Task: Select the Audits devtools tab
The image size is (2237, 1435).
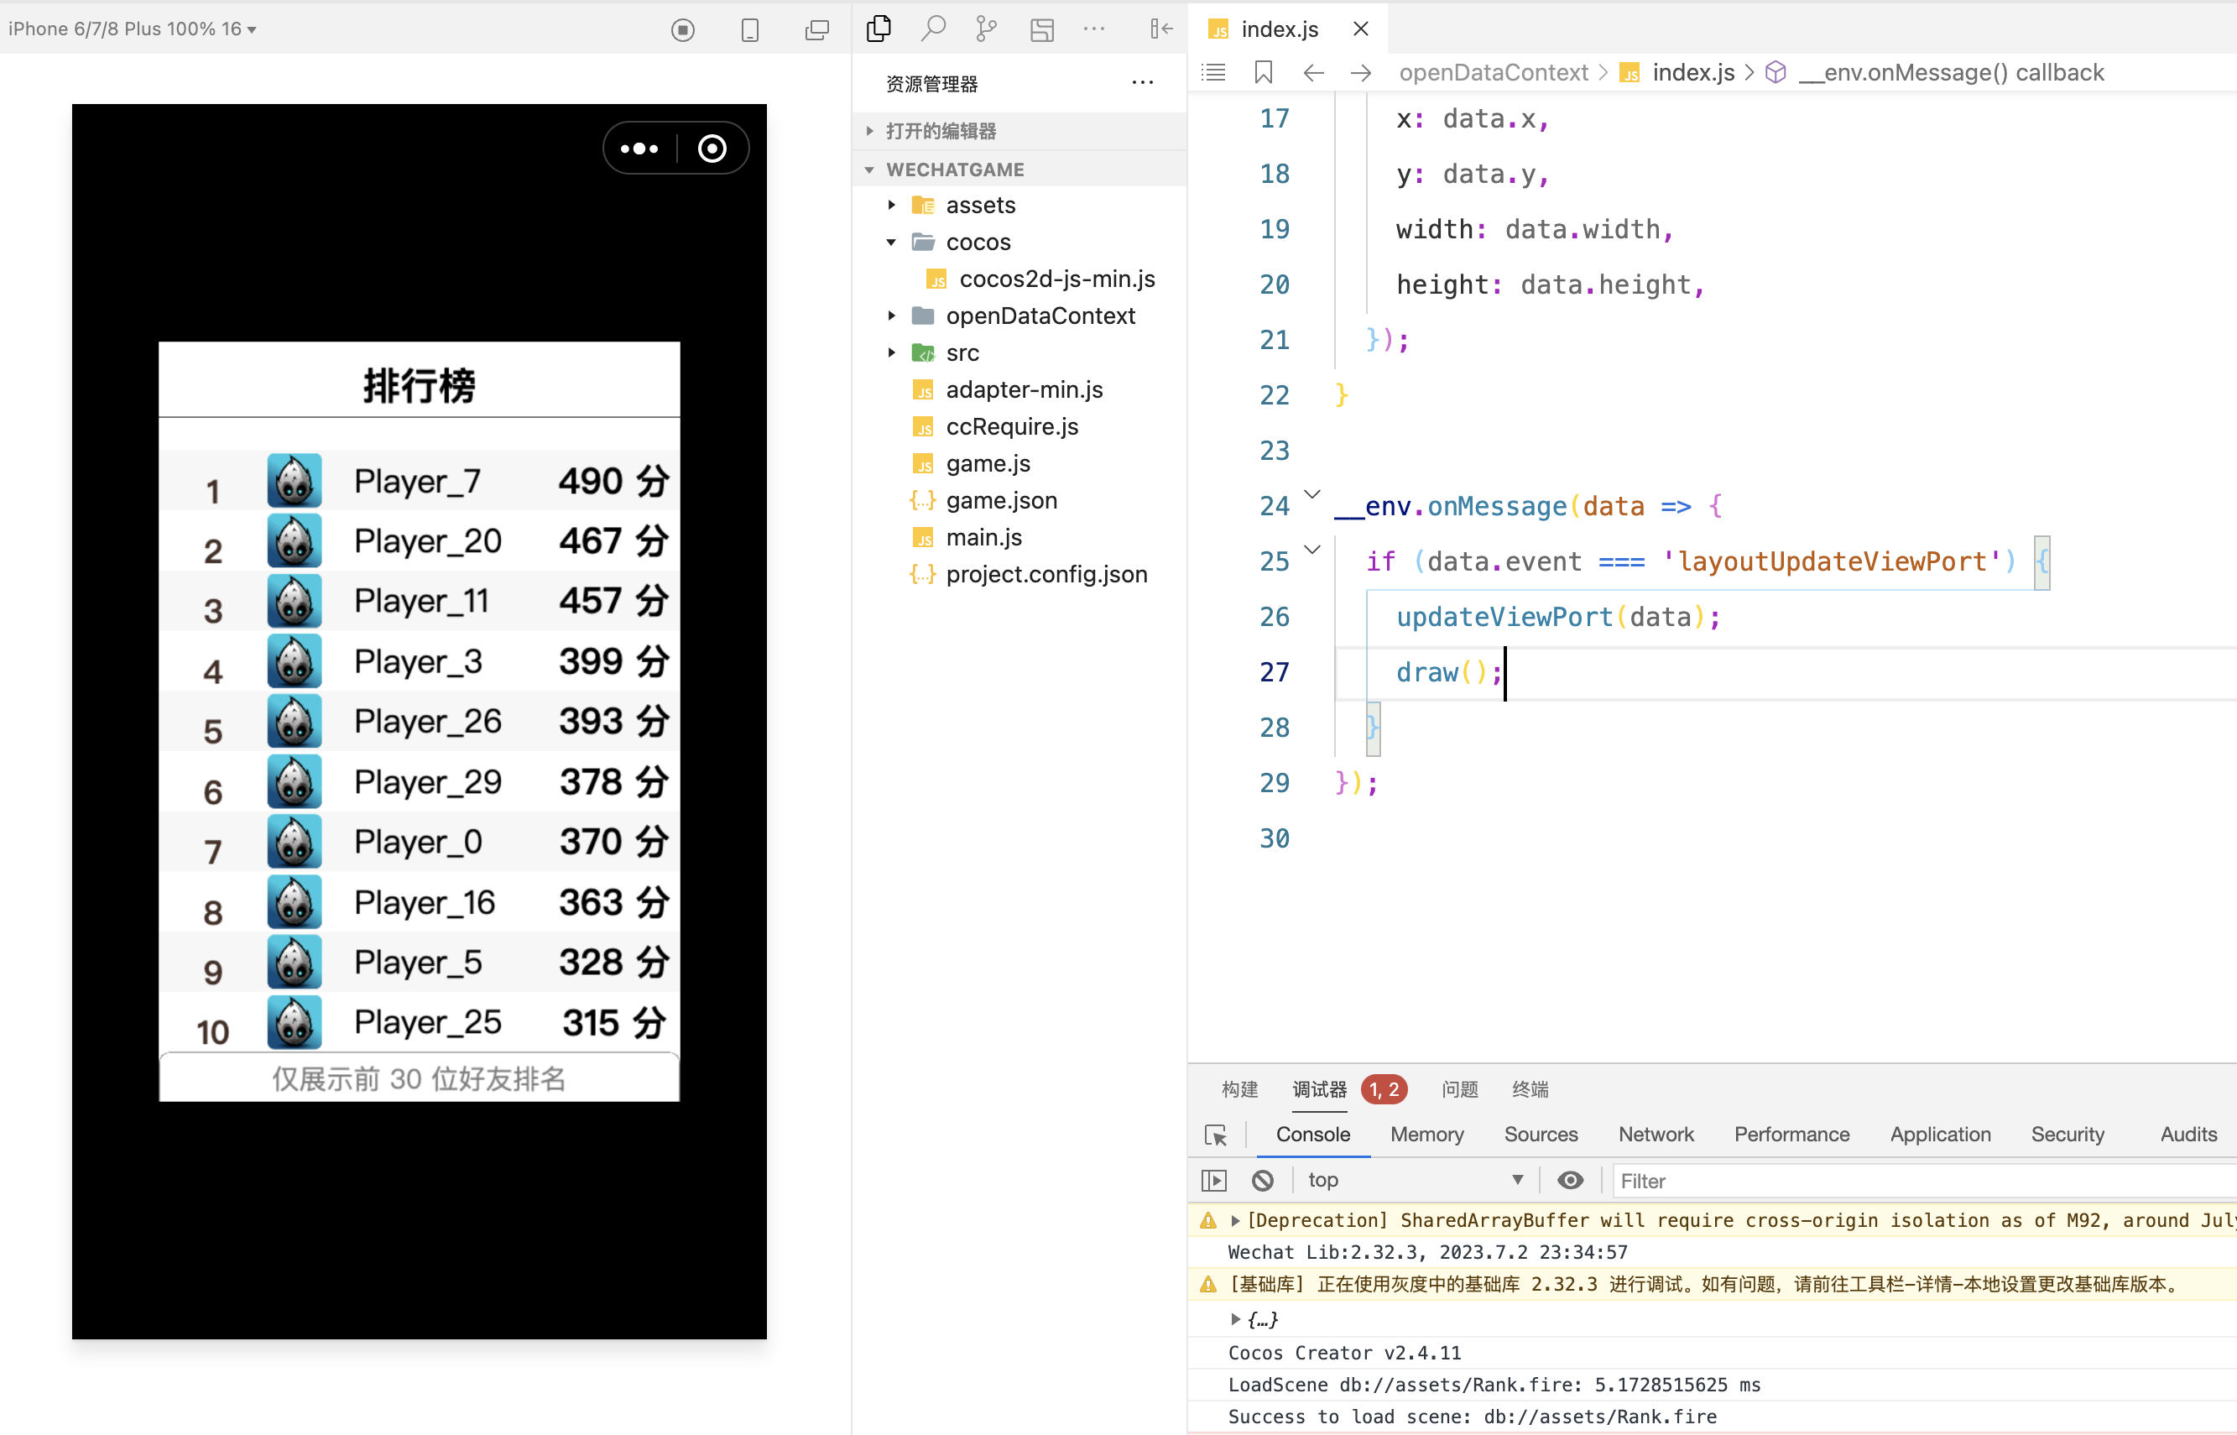Action: [x=2188, y=1135]
